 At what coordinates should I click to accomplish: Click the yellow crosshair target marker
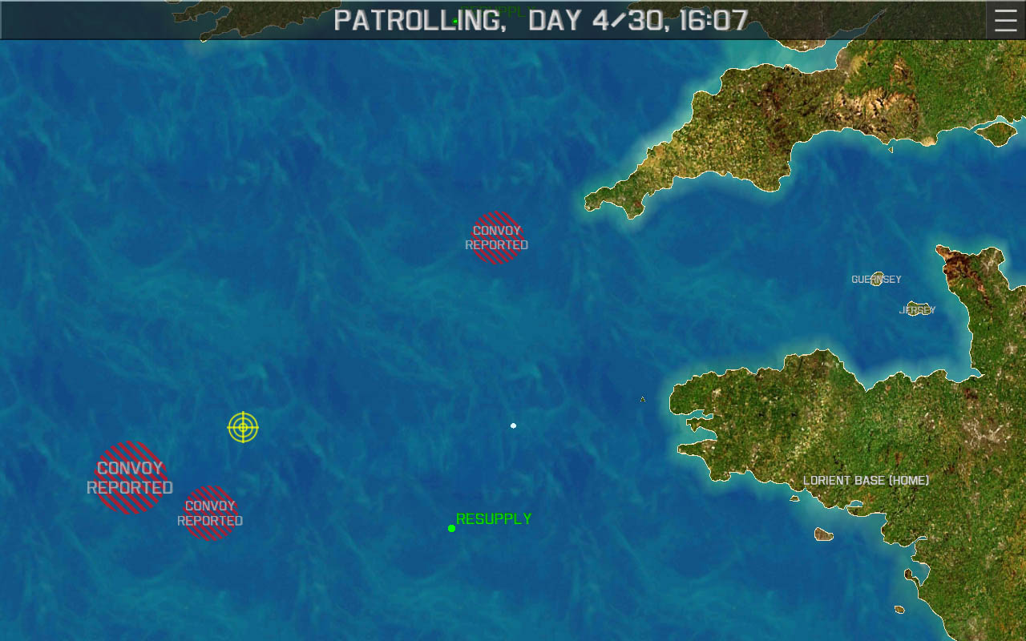tap(243, 427)
